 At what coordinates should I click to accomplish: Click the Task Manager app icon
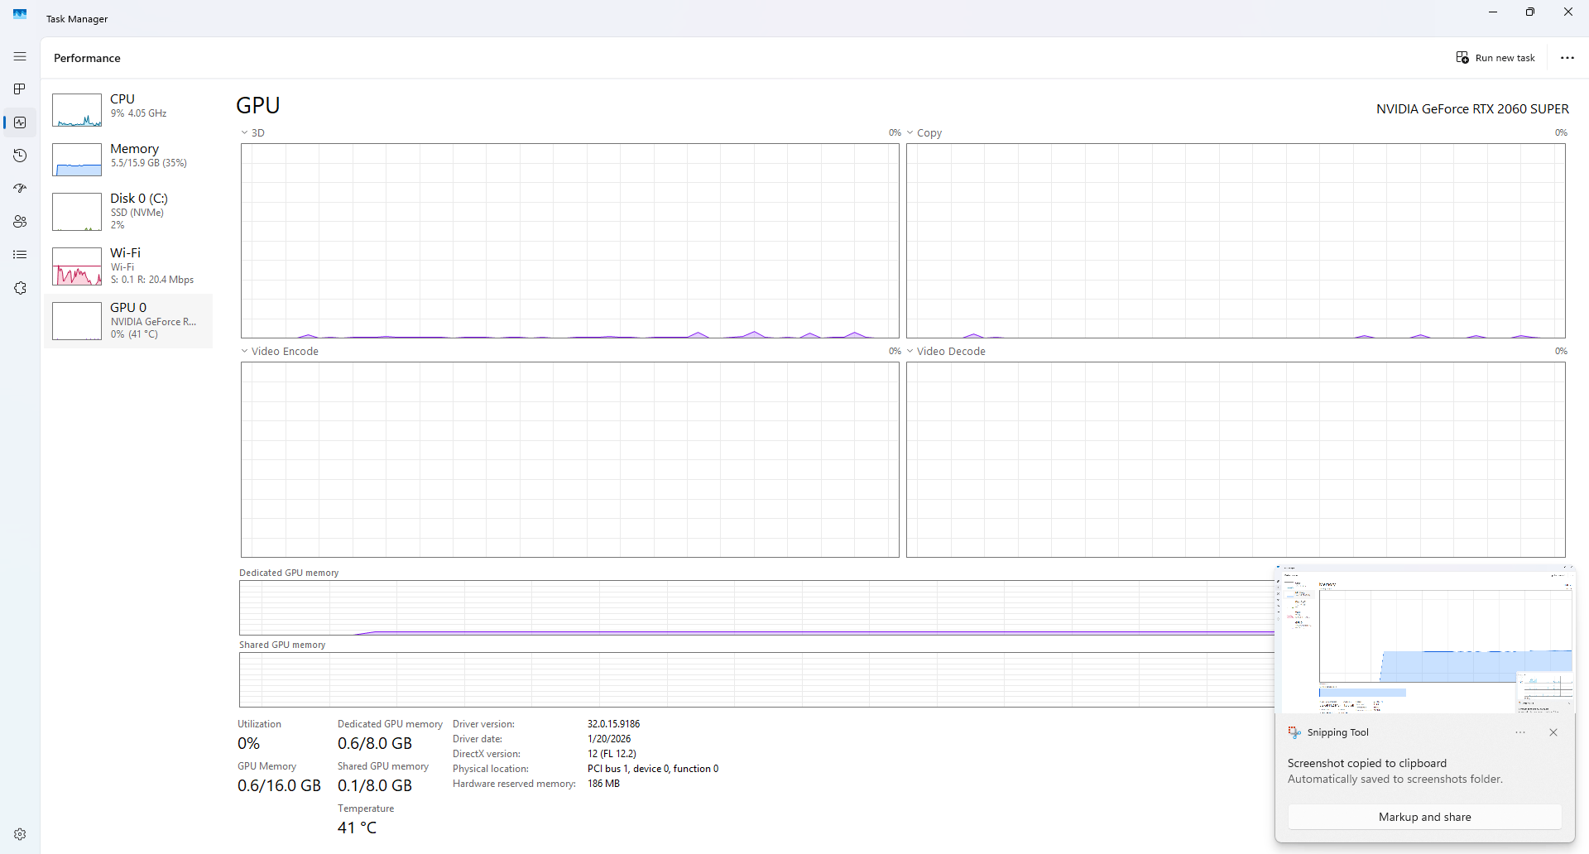(x=20, y=14)
